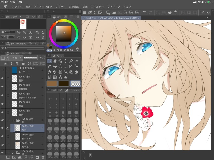Toggle visibility of 髪下地 layer

point(3,145)
